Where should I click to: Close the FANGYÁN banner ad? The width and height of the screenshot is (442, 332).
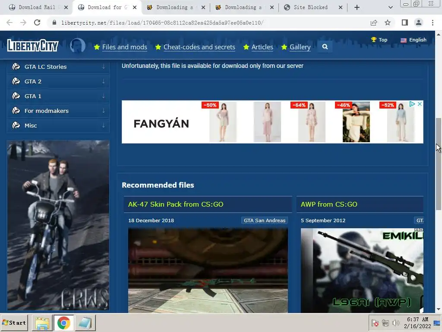point(420,104)
